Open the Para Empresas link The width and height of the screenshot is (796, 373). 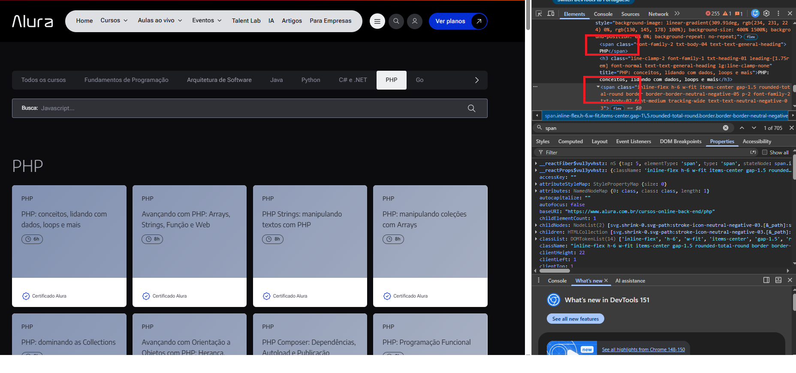click(331, 21)
